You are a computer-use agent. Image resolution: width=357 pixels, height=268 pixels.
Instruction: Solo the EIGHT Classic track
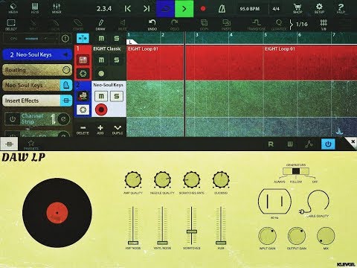pyautogui.click(x=116, y=60)
